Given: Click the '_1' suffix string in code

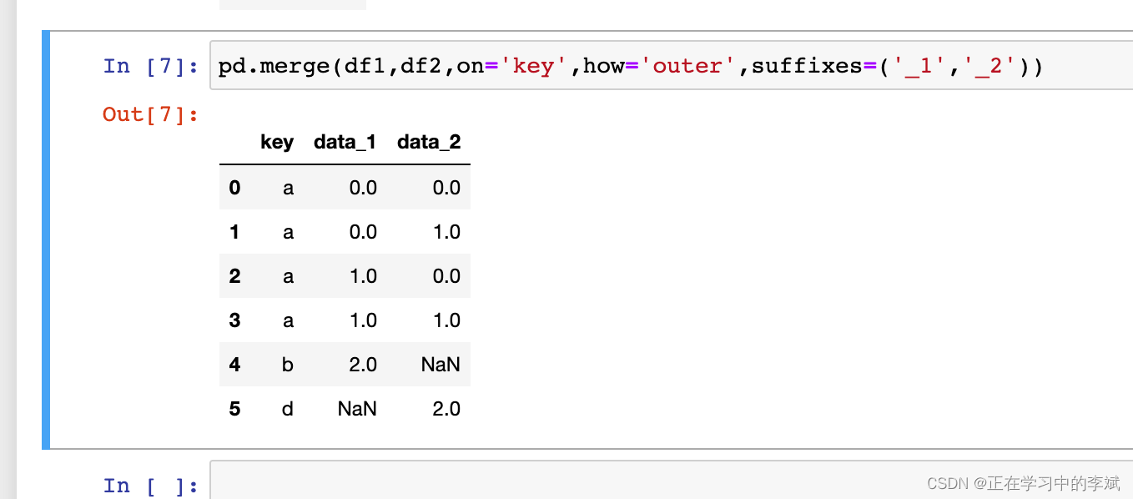Looking at the screenshot, I should tap(920, 65).
